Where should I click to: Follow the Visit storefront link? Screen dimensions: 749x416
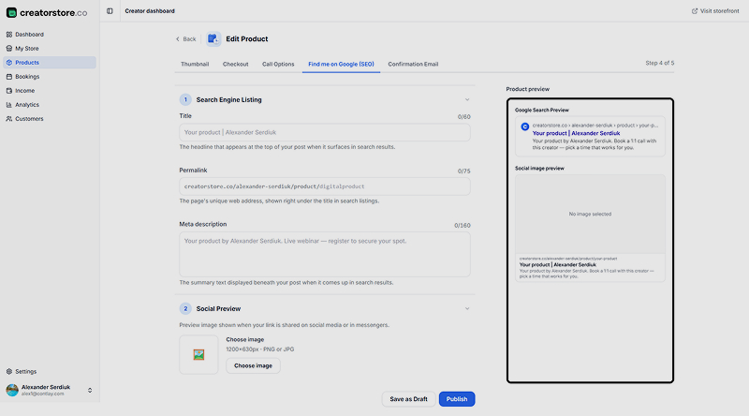coord(715,11)
